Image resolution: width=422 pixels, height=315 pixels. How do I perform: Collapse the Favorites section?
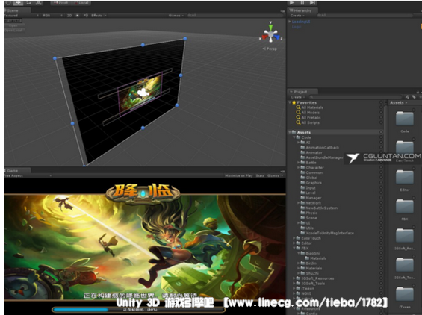(x=290, y=102)
